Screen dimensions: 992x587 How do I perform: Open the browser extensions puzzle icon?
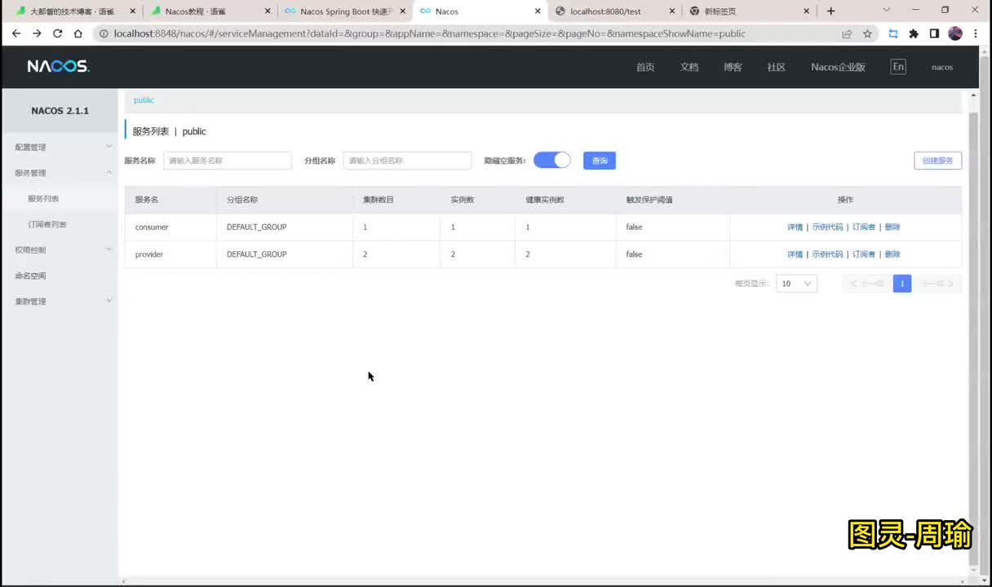914,33
